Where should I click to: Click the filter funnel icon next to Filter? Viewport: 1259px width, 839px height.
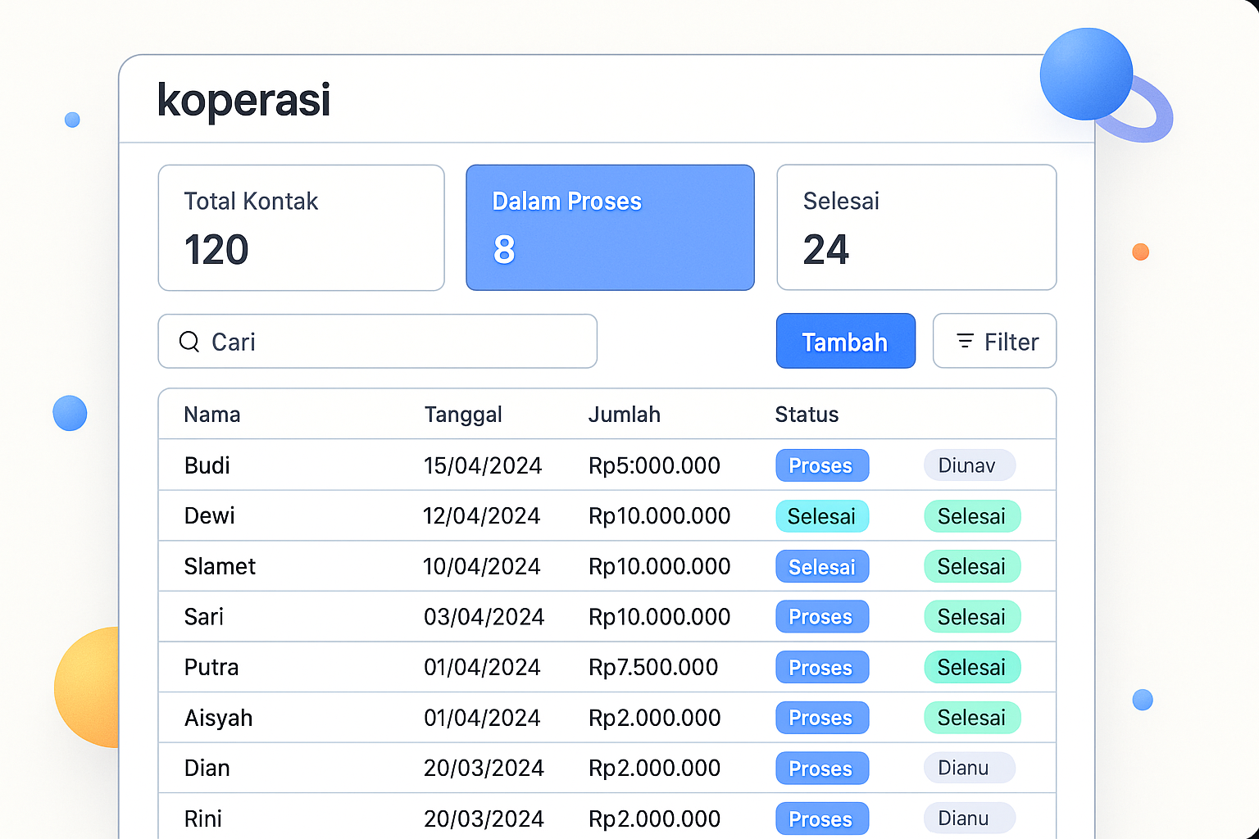[965, 342]
